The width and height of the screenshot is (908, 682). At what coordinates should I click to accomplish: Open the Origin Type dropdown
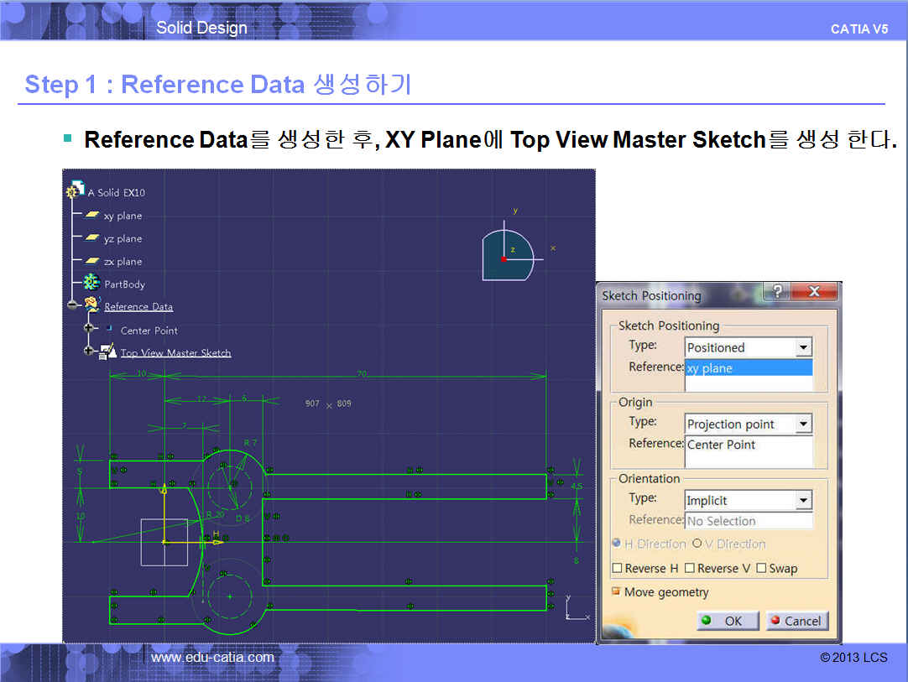click(x=802, y=424)
